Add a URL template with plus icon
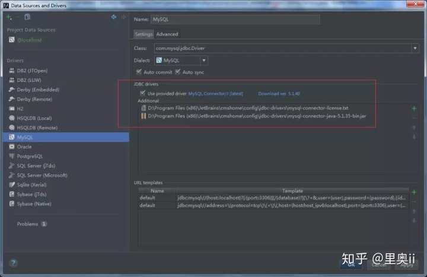This screenshot has height=277, width=427. coord(414,192)
